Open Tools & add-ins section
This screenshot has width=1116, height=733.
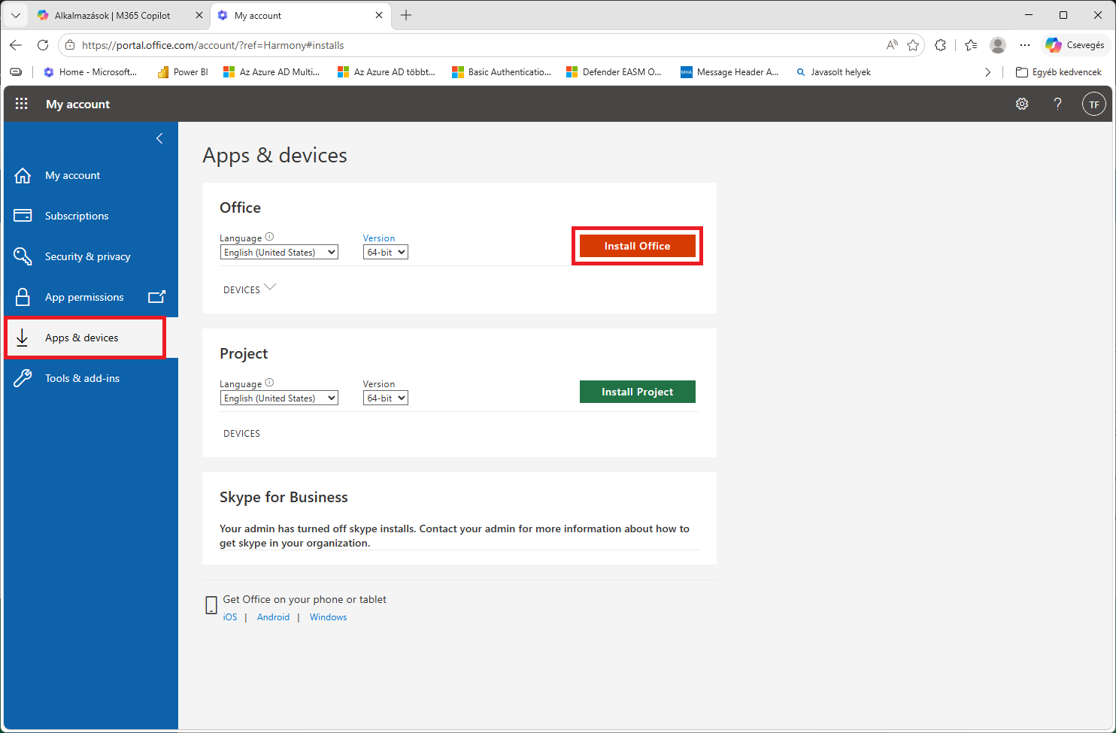(91, 378)
